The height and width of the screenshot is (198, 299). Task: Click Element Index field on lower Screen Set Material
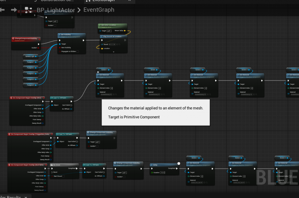tap(244, 176)
